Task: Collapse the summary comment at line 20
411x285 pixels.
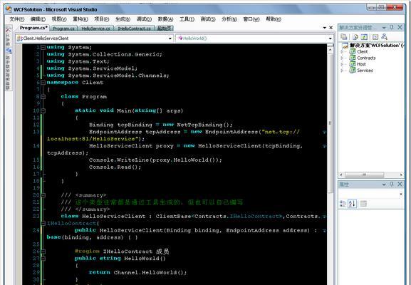Action: (x=43, y=195)
